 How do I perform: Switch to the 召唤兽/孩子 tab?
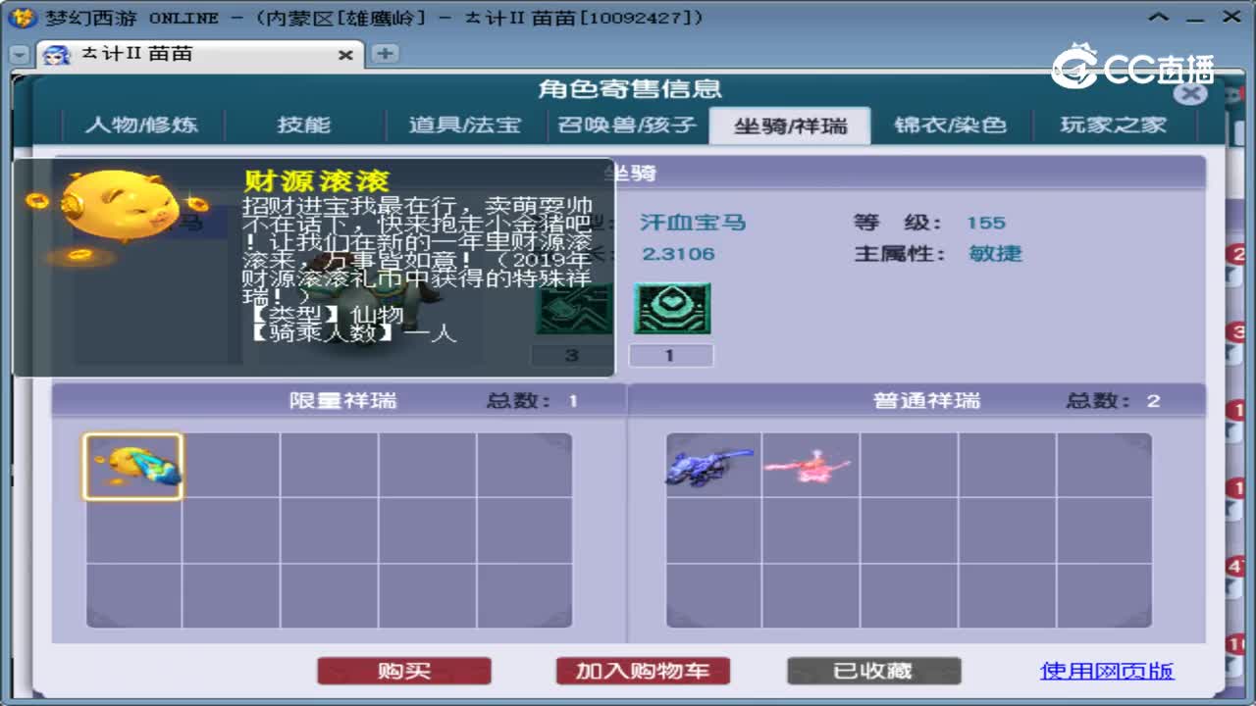click(629, 125)
